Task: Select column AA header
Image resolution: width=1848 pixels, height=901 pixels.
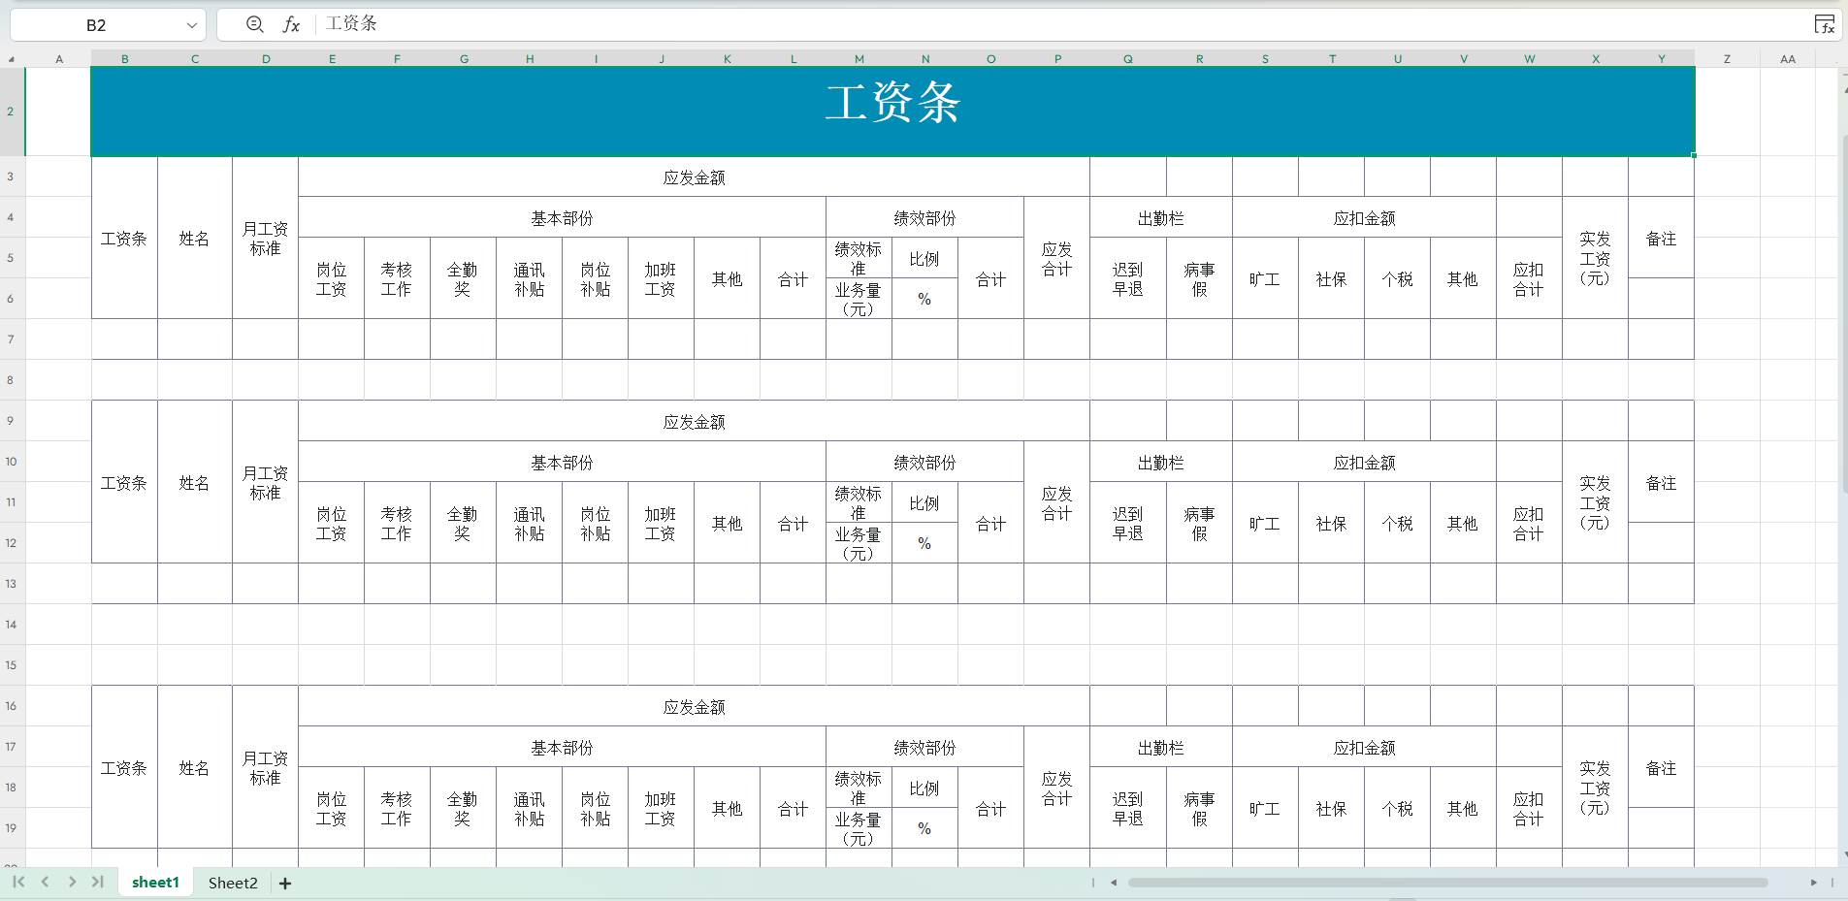Action: (1788, 59)
